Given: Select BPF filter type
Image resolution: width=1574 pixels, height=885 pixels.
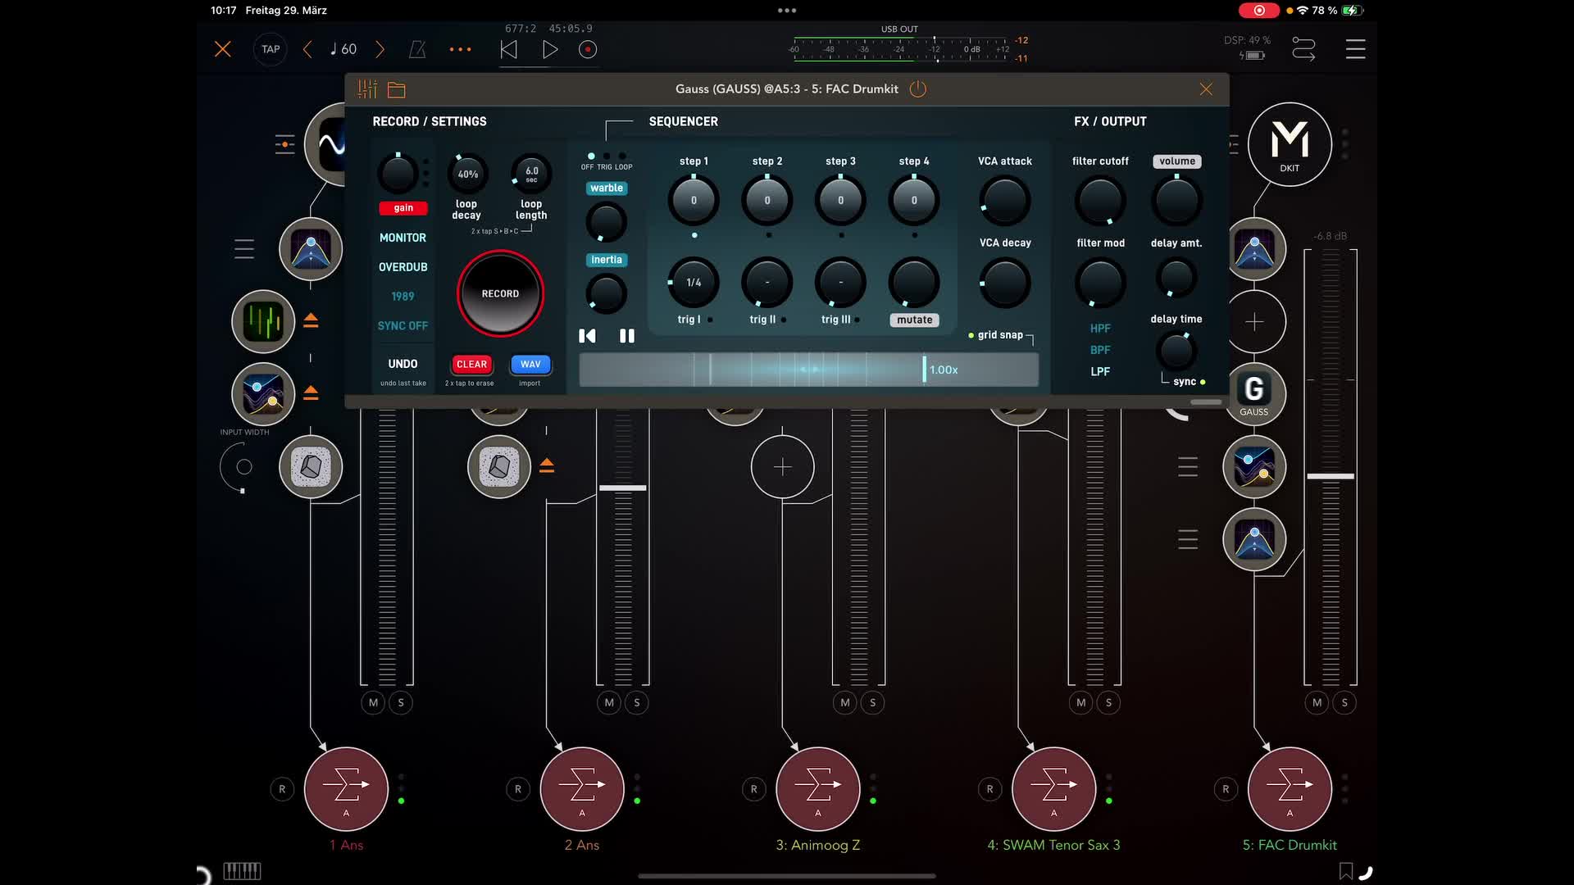Looking at the screenshot, I should pos(1100,350).
